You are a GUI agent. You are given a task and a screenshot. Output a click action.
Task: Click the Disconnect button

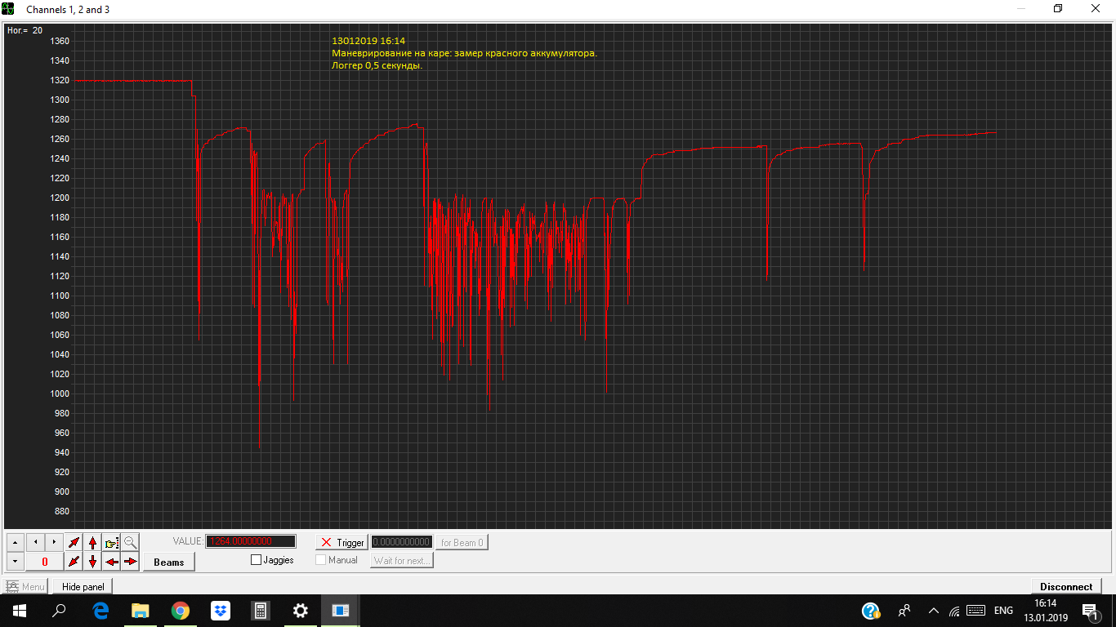point(1066,586)
